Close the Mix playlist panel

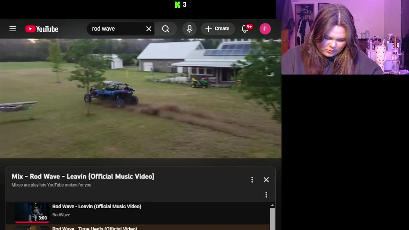(x=266, y=180)
